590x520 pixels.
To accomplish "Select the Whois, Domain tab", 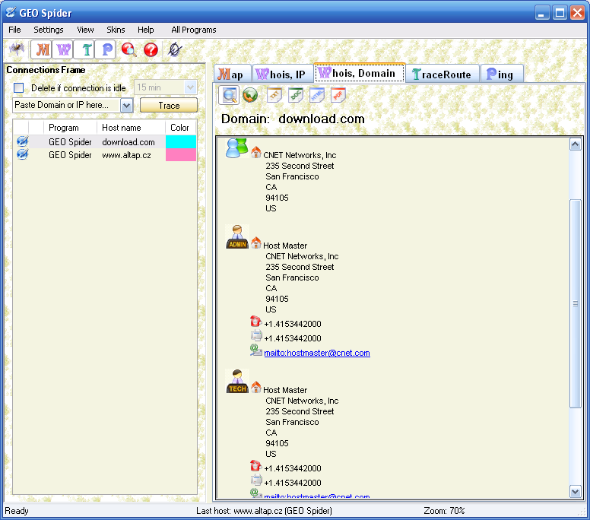I will click(x=360, y=73).
